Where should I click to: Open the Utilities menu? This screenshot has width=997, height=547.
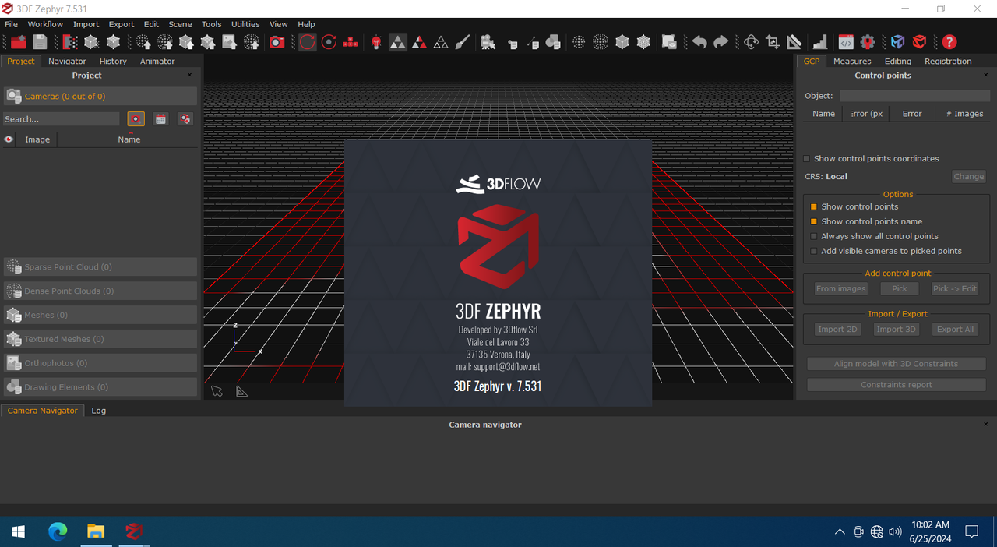245,24
